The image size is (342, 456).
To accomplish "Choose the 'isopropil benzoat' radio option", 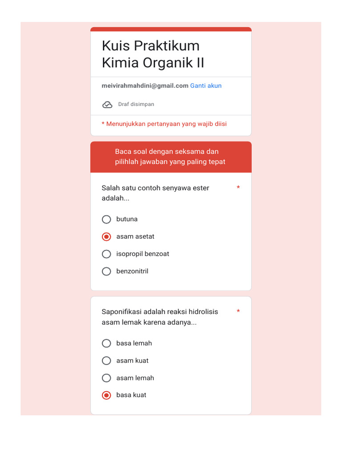I will coord(106,254).
